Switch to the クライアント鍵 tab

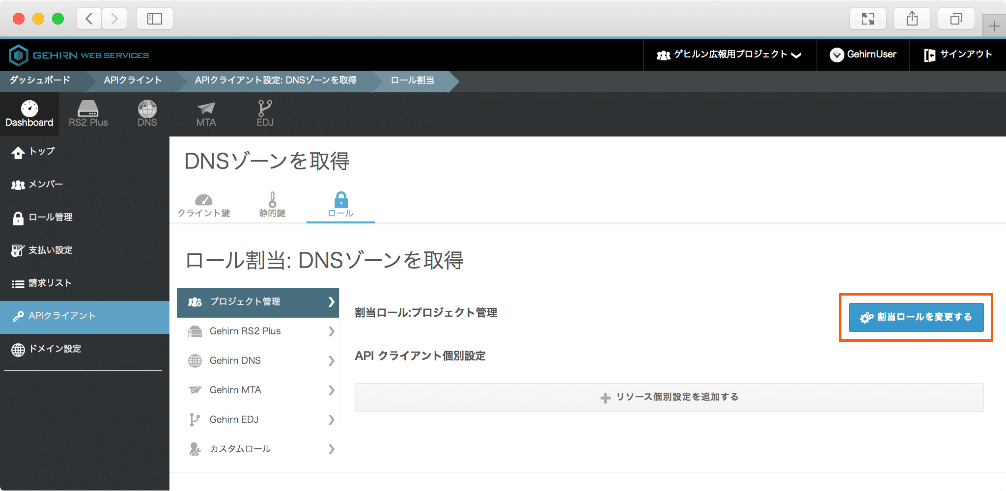click(x=203, y=205)
